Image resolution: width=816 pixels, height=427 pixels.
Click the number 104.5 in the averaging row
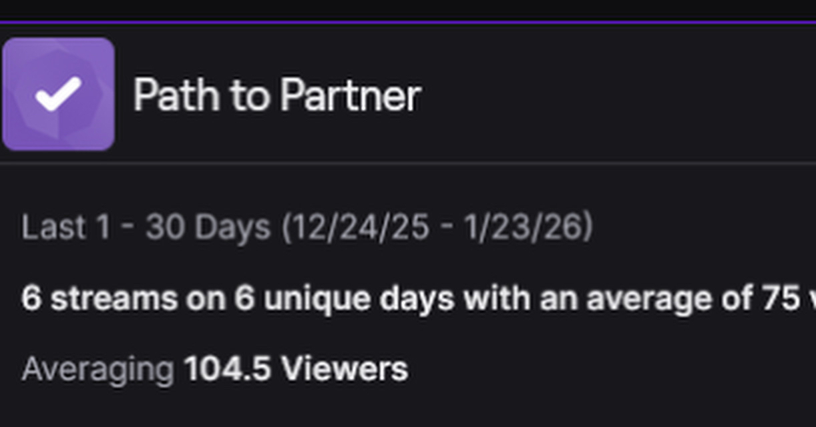pyautogui.click(x=227, y=369)
